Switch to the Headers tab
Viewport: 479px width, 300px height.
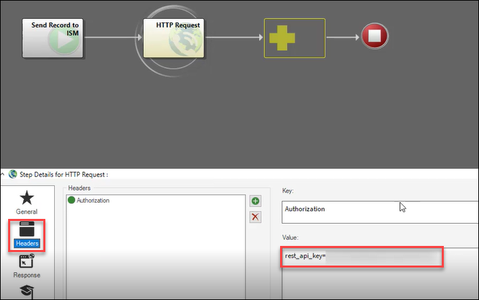tap(26, 234)
